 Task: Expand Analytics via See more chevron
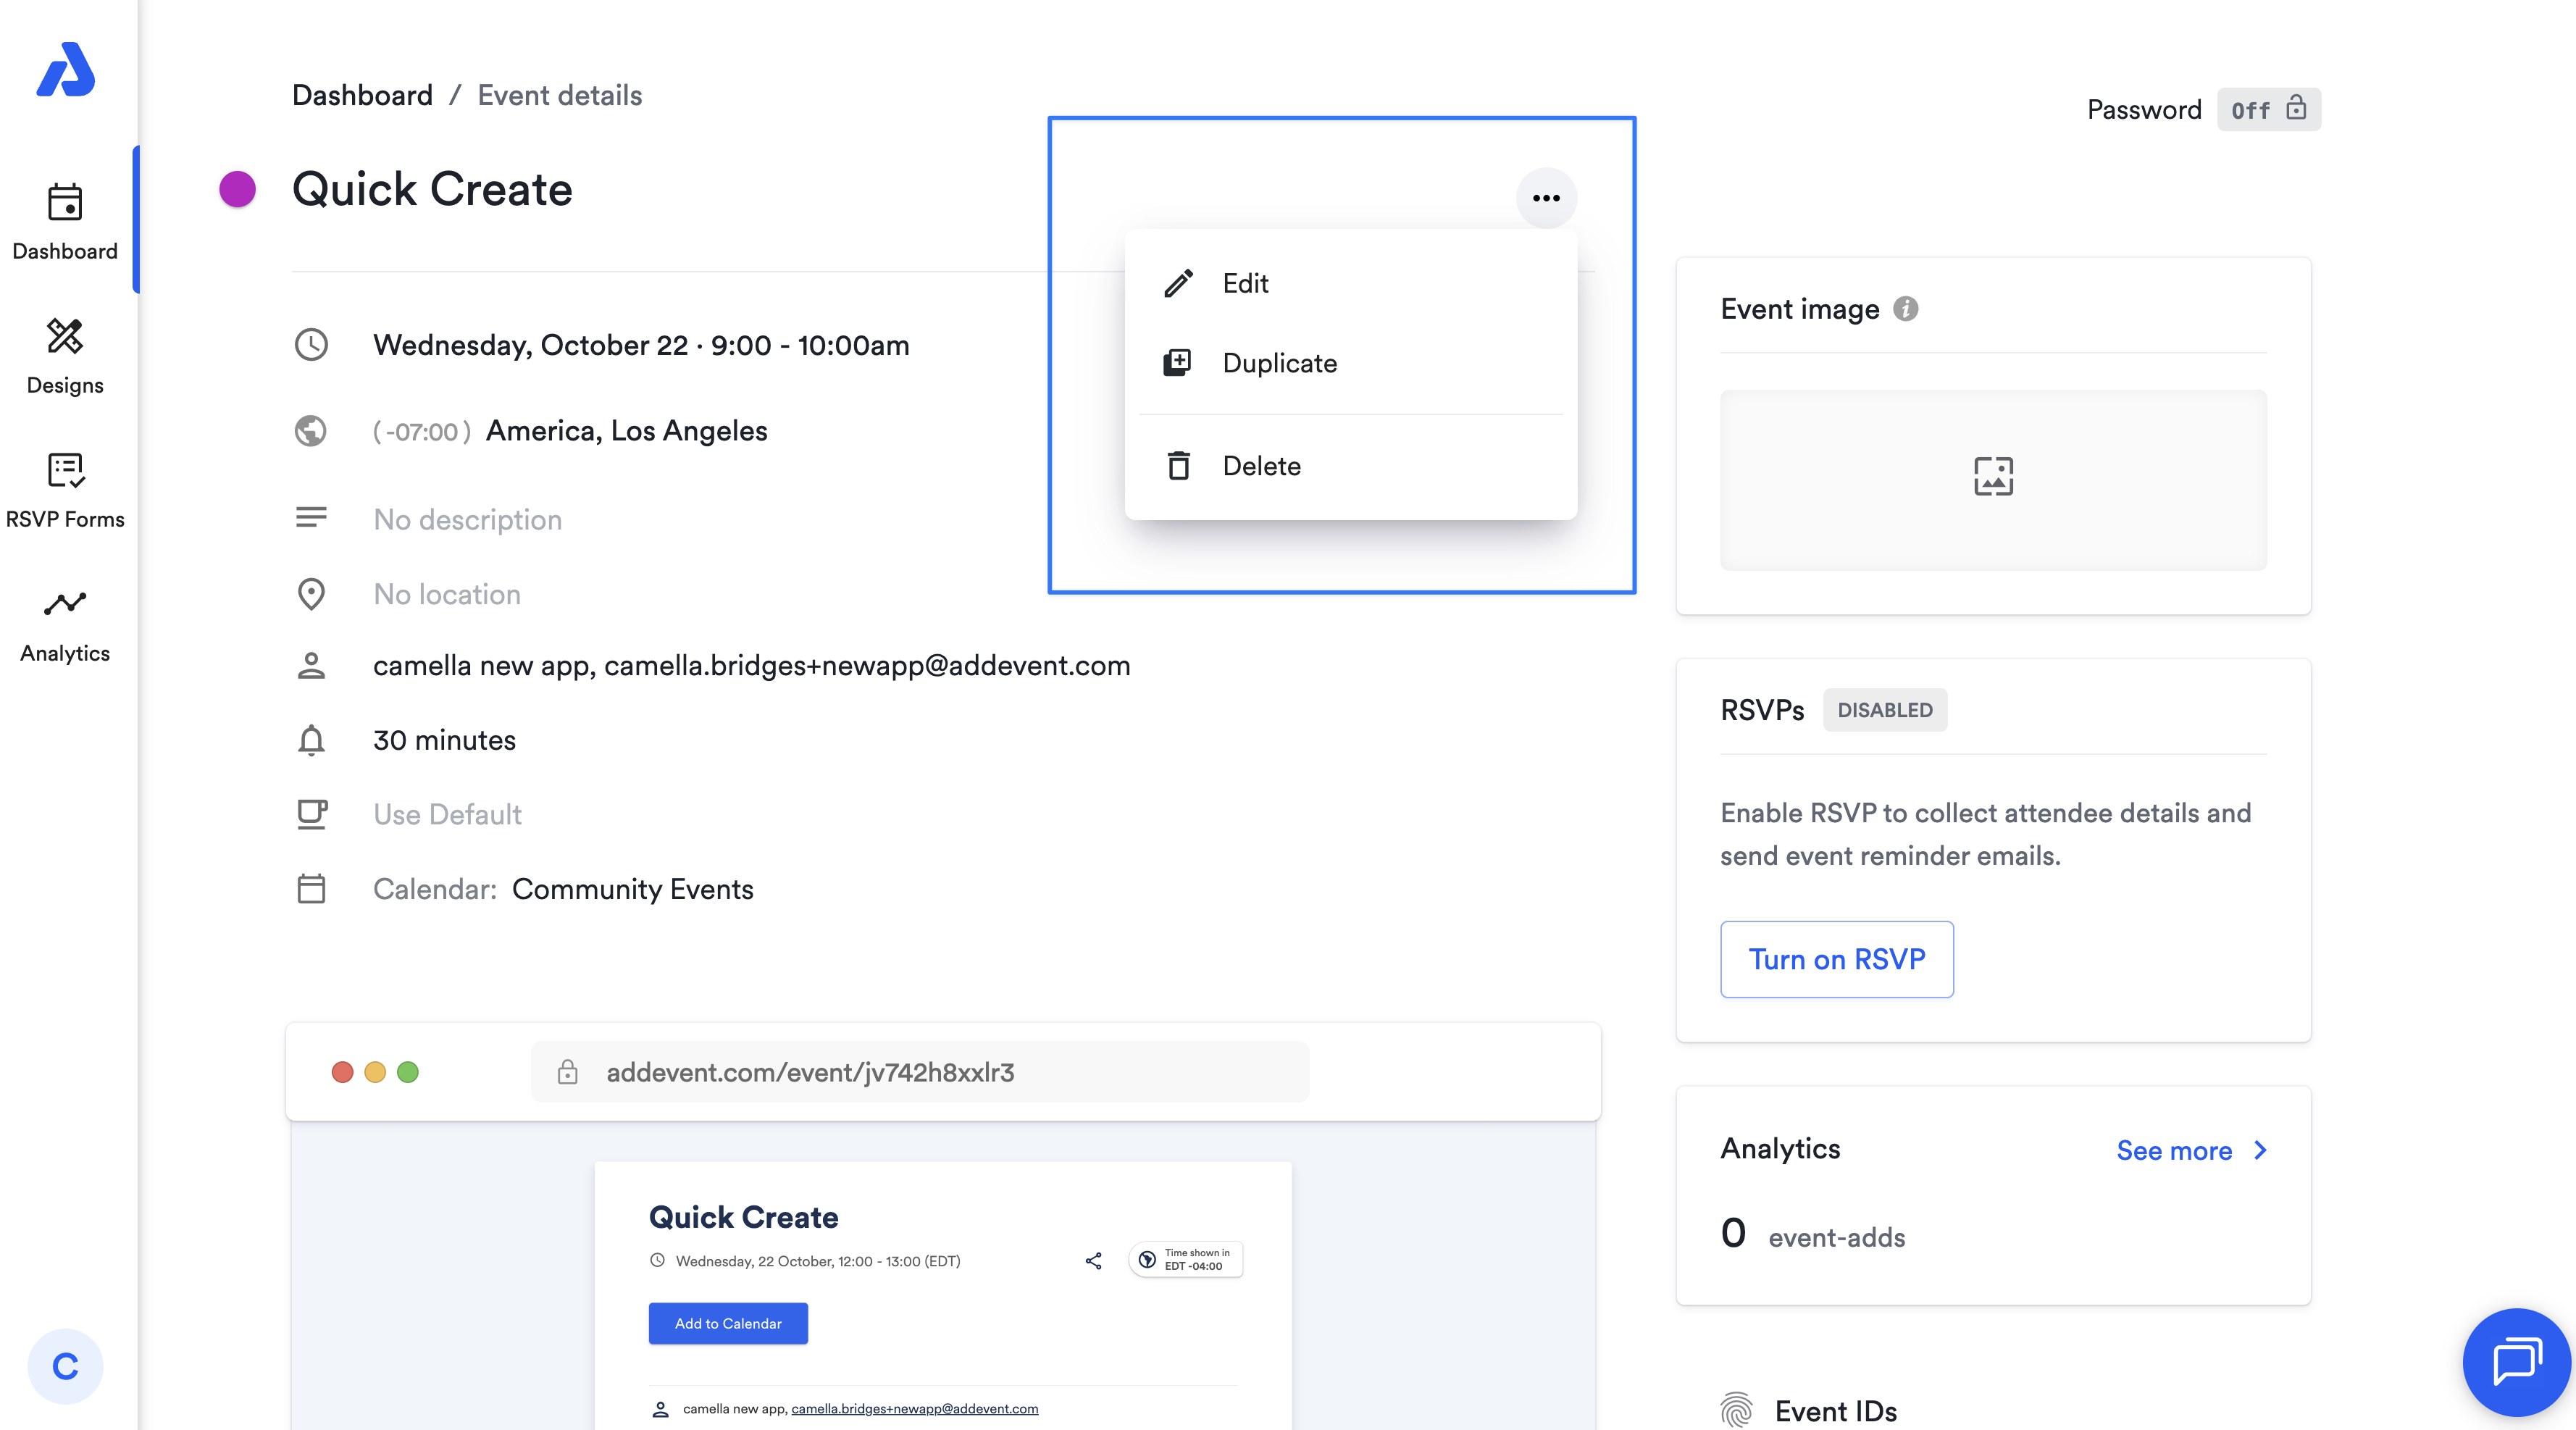[x=2260, y=1150]
